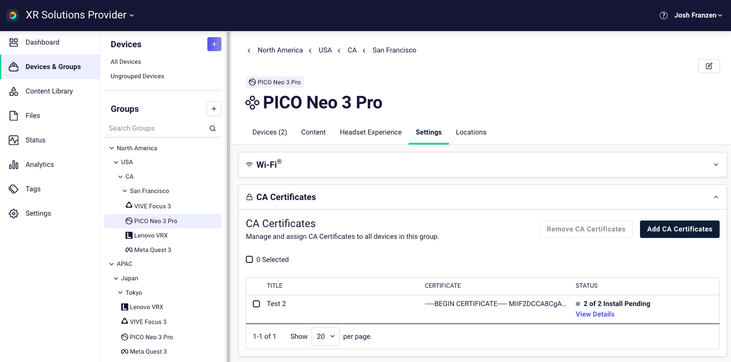The image size is (731, 362).
Task: Click the groups panel vertical scrollbar
Action: click(228, 197)
